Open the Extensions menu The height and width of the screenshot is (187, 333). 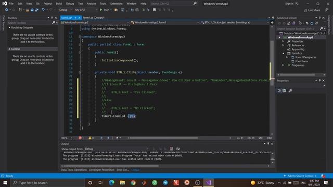[x=117, y=4]
